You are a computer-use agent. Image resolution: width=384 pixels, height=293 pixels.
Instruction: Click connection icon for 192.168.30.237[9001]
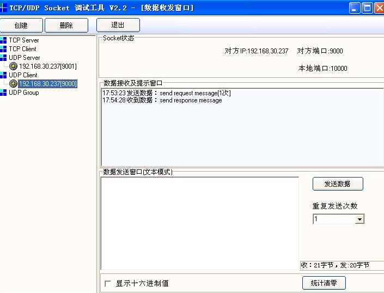[x=14, y=66]
